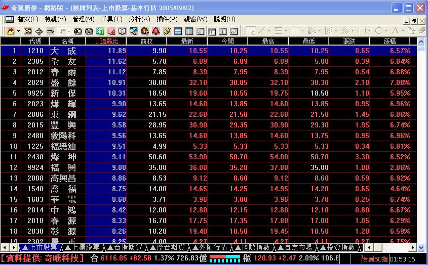
Task: Click the red alarm bell icon
Action: pyautogui.click(x=155, y=31)
